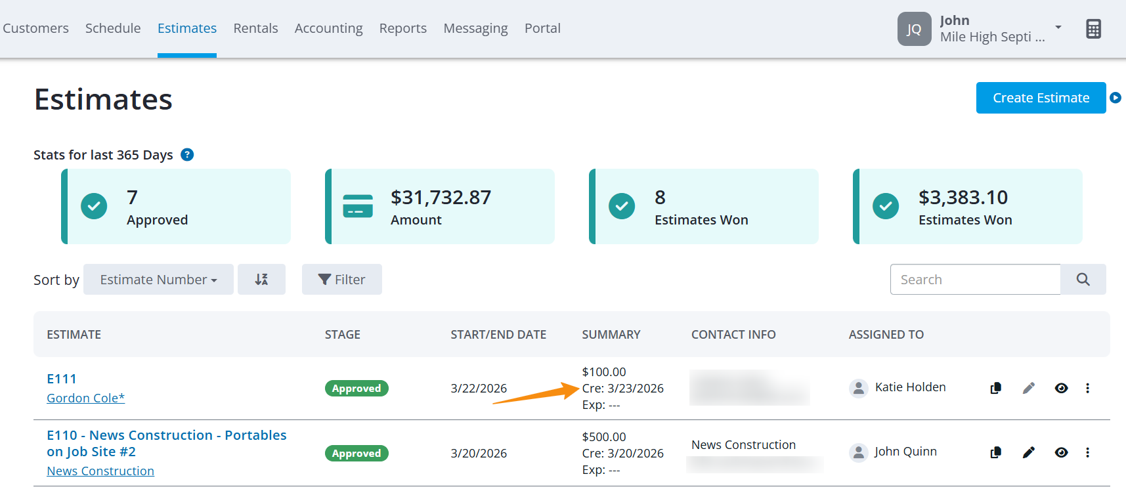
Task: Click the START/END DATE column header
Action: pos(498,335)
